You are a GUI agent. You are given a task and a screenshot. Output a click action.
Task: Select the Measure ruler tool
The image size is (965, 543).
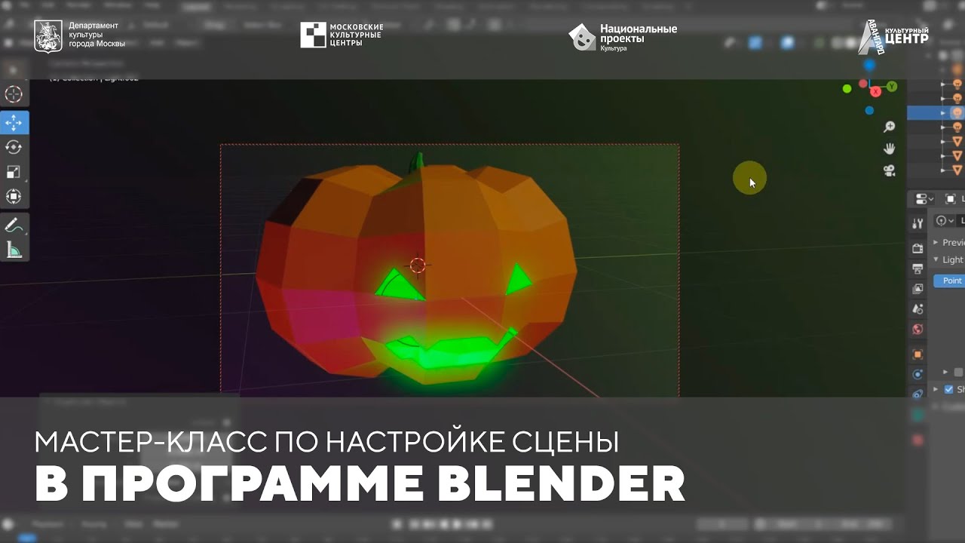tap(14, 250)
